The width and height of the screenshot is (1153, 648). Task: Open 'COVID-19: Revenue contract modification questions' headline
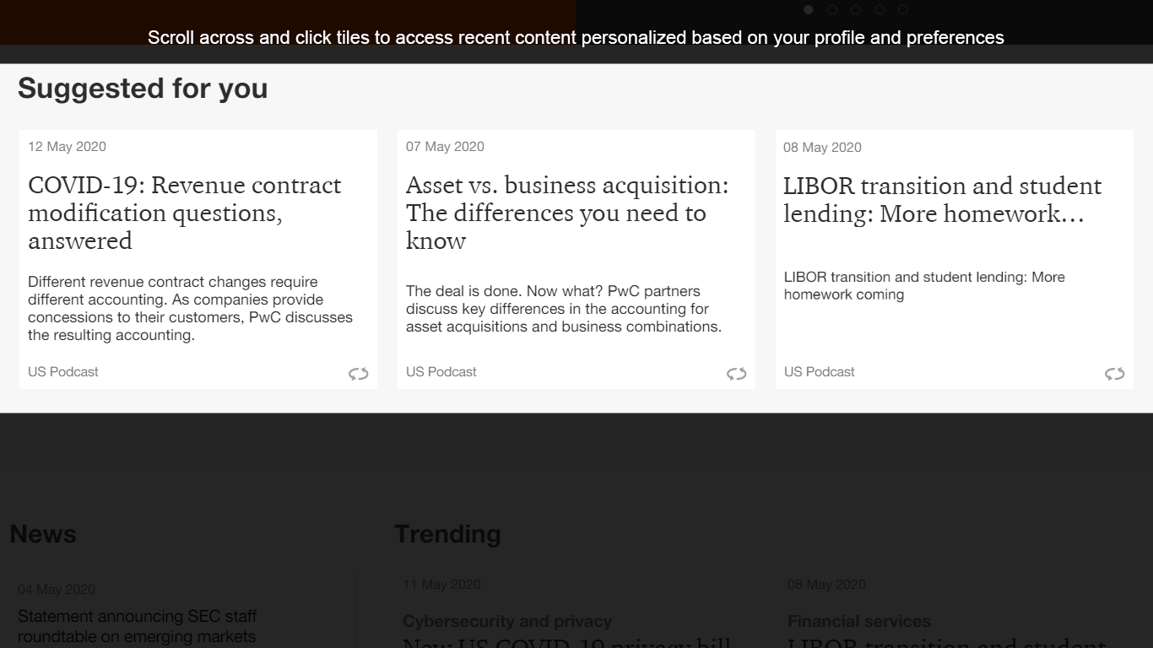tap(185, 213)
